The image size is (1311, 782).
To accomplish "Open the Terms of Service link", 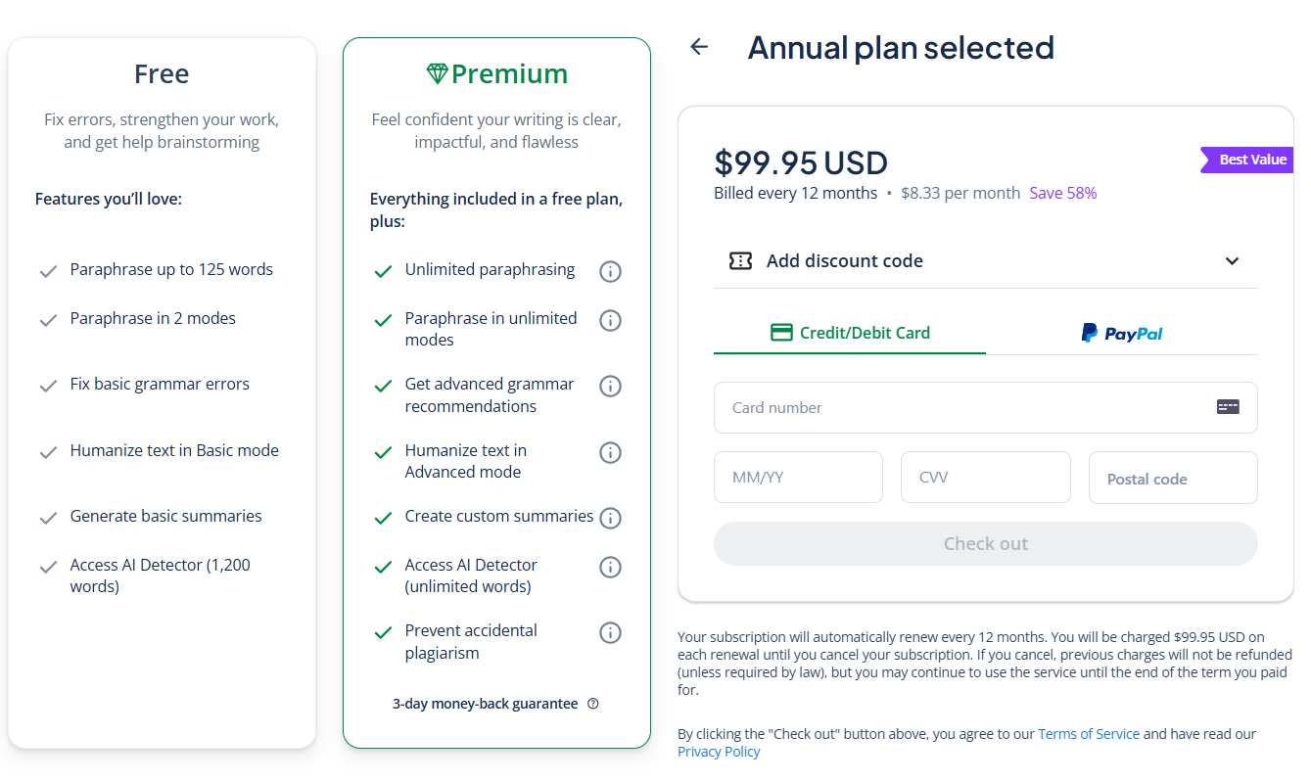I will (x=1089, y=734).
